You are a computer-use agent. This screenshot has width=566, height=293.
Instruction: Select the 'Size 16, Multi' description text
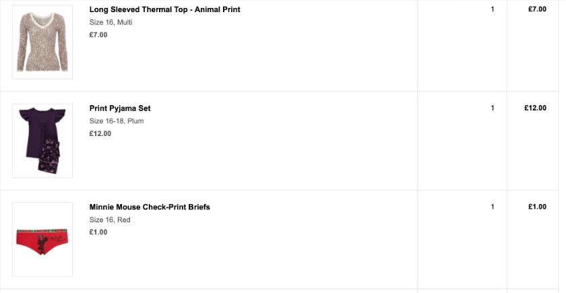(111, 22)
